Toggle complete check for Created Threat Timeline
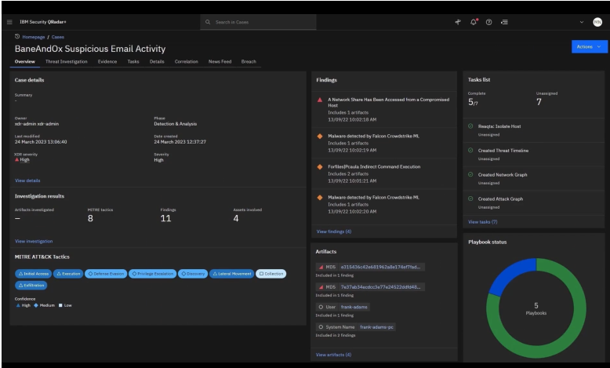The width and height of the screenshot is (610, 368). tap(470, 151)
